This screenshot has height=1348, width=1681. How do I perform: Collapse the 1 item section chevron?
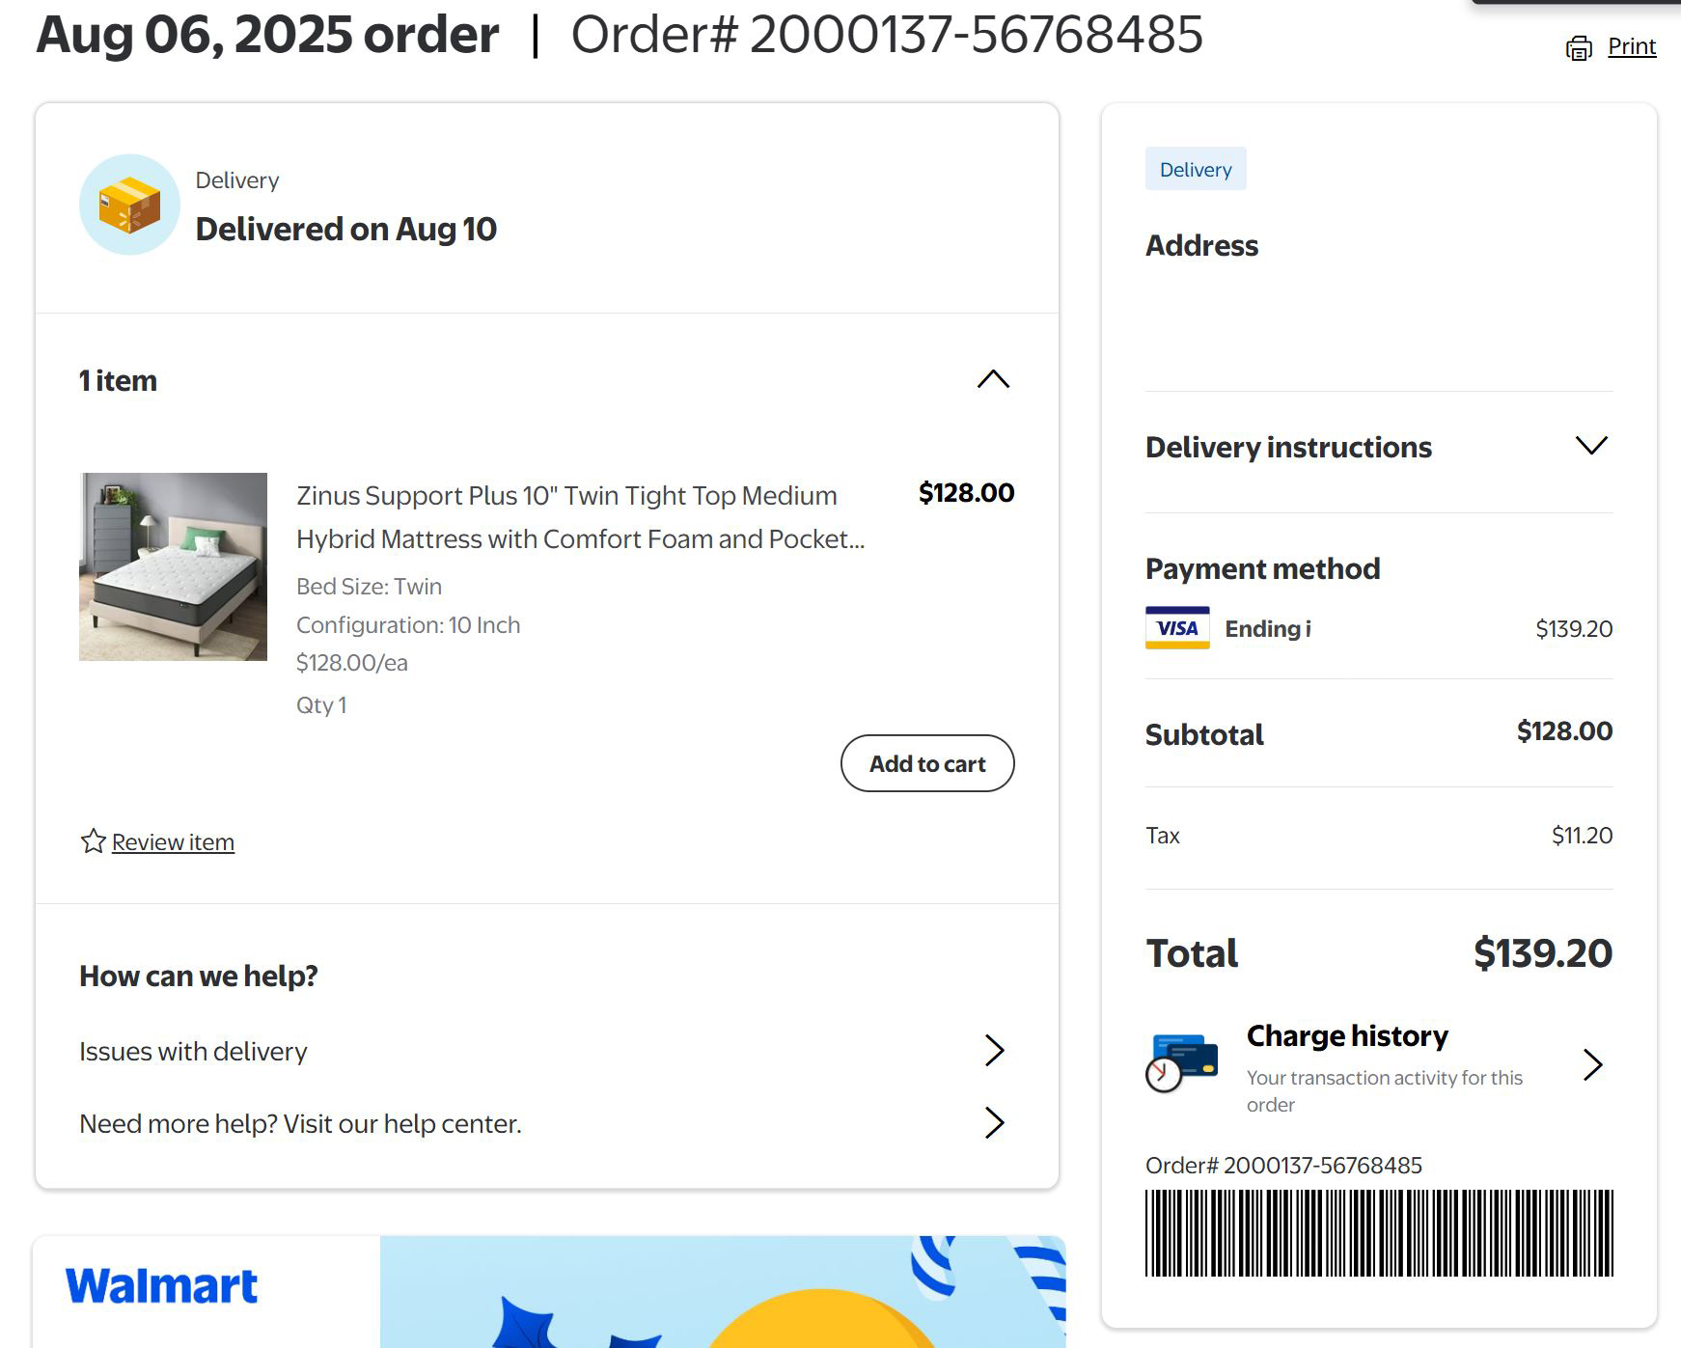click(993, 379)
